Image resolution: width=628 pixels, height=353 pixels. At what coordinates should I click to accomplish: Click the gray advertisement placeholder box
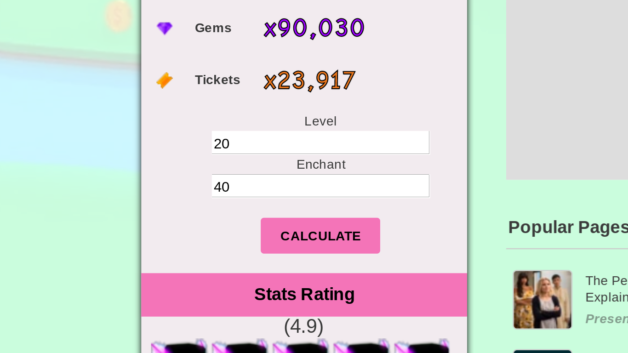click(x=567, y=90)
